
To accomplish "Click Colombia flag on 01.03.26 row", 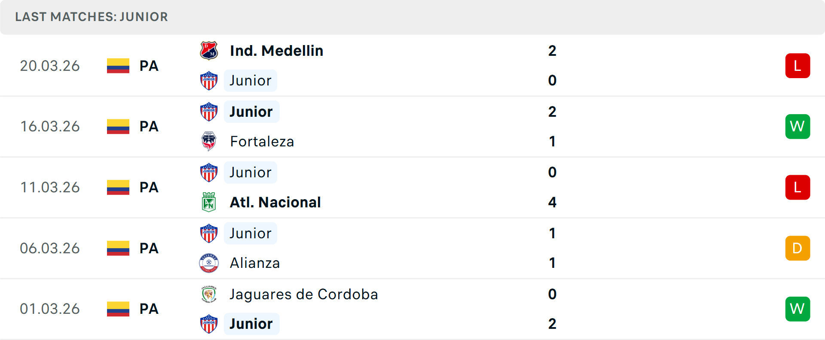I will point(118,309).
